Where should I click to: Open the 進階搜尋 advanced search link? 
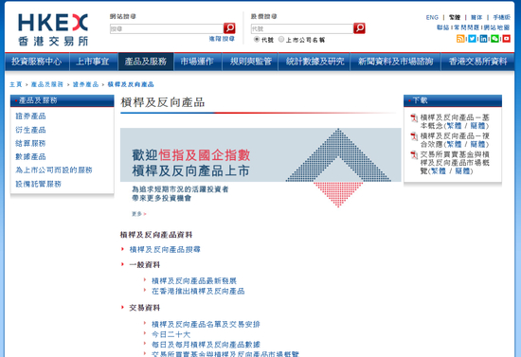222,39
